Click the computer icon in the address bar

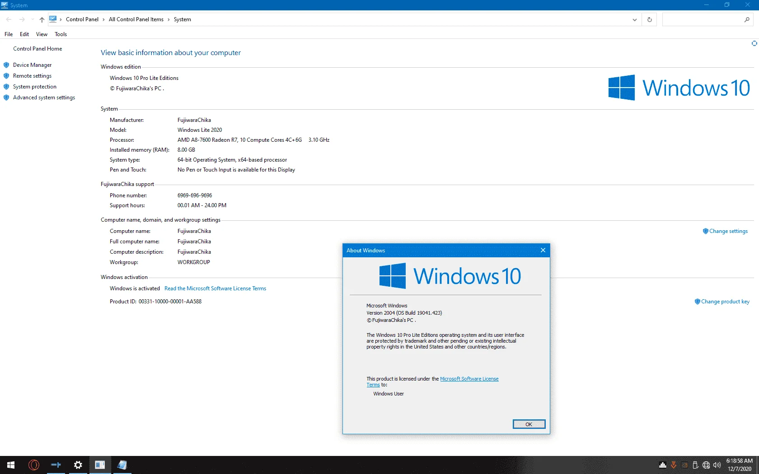(x=53, y=19)
